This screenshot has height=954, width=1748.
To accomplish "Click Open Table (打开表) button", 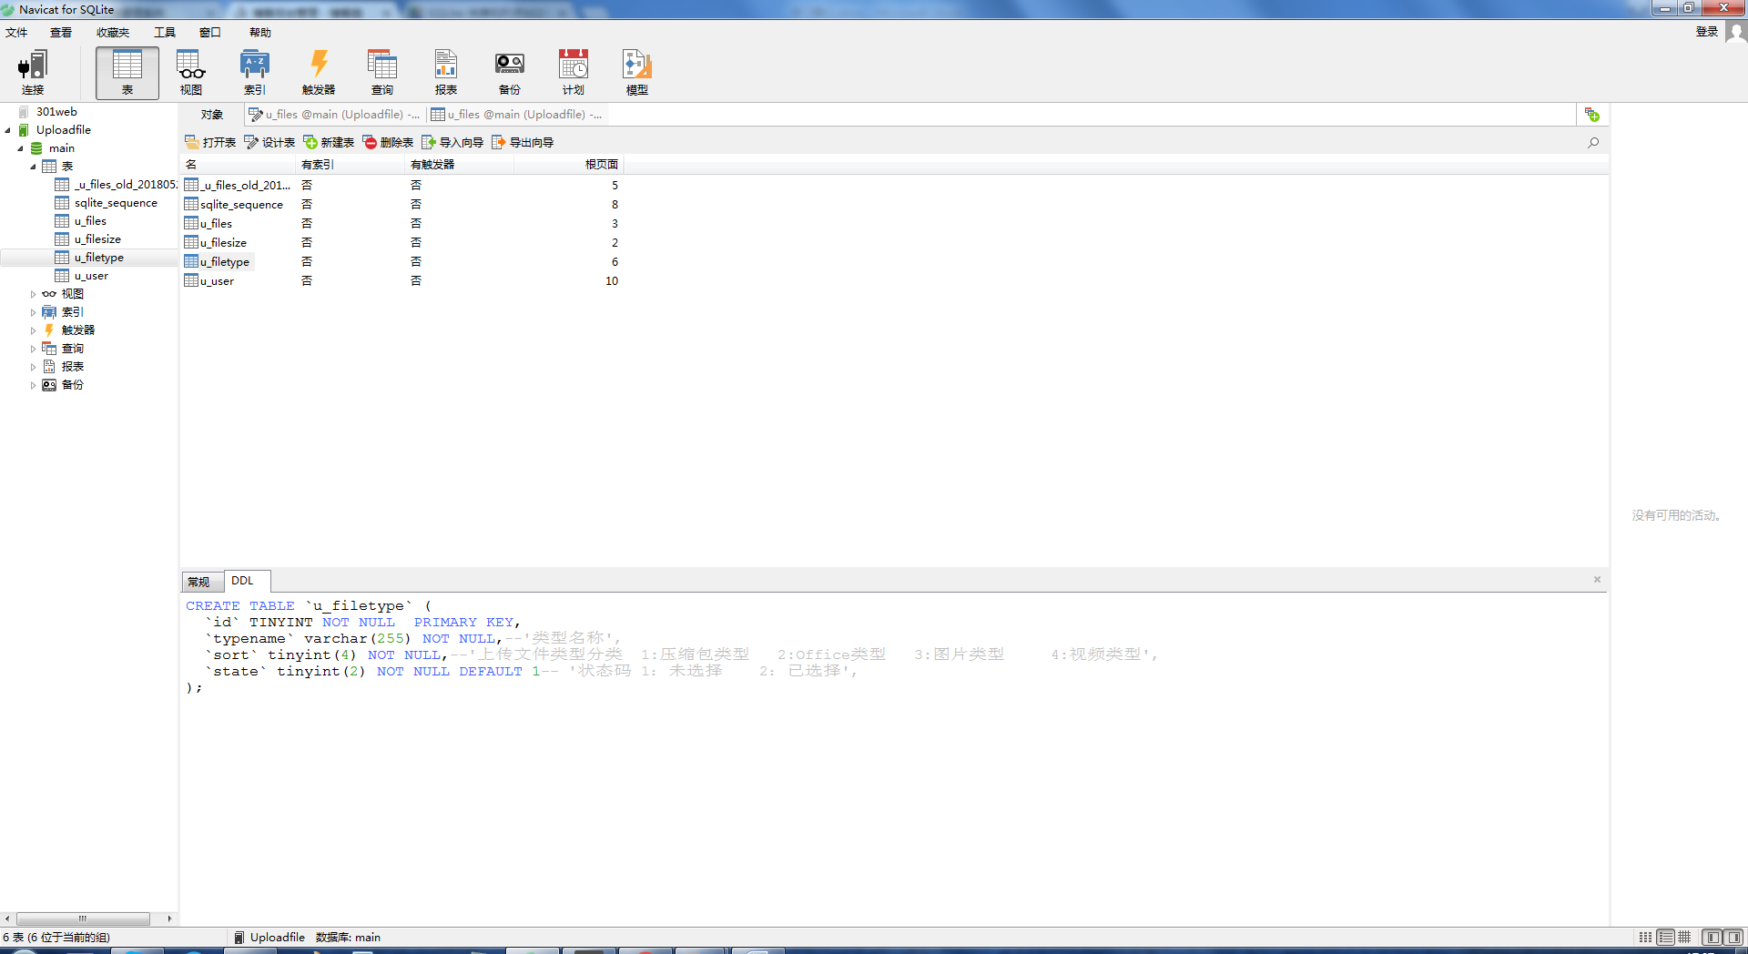I will point(210,142).
